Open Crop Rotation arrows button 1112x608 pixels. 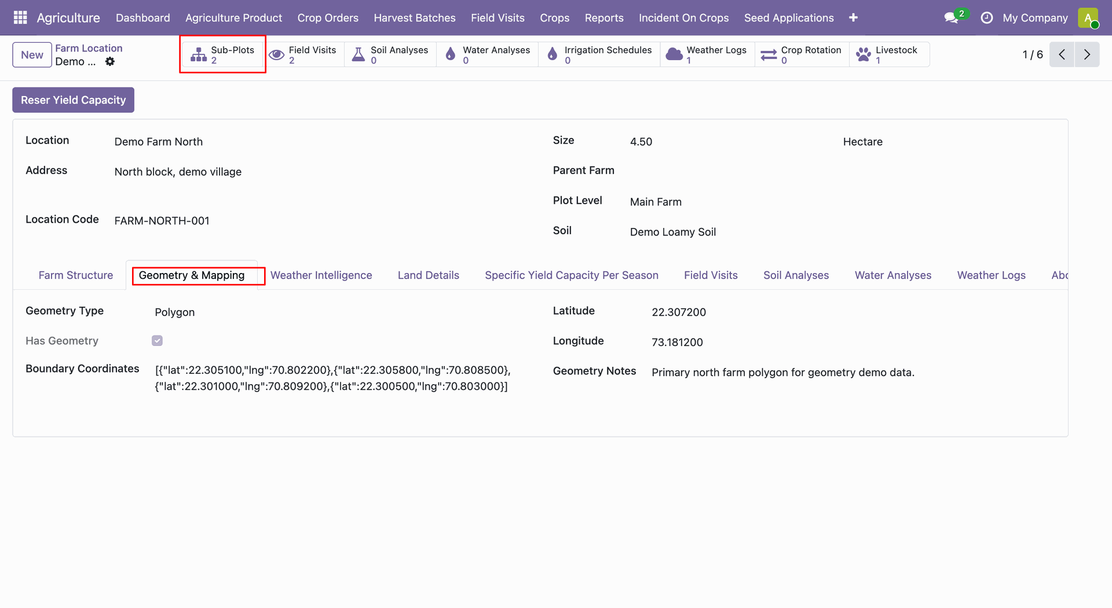(802, 55)
